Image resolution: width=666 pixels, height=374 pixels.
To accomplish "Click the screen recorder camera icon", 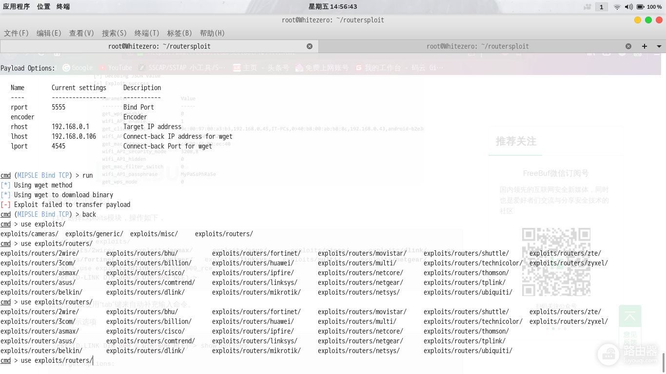I will coord(588,7).
